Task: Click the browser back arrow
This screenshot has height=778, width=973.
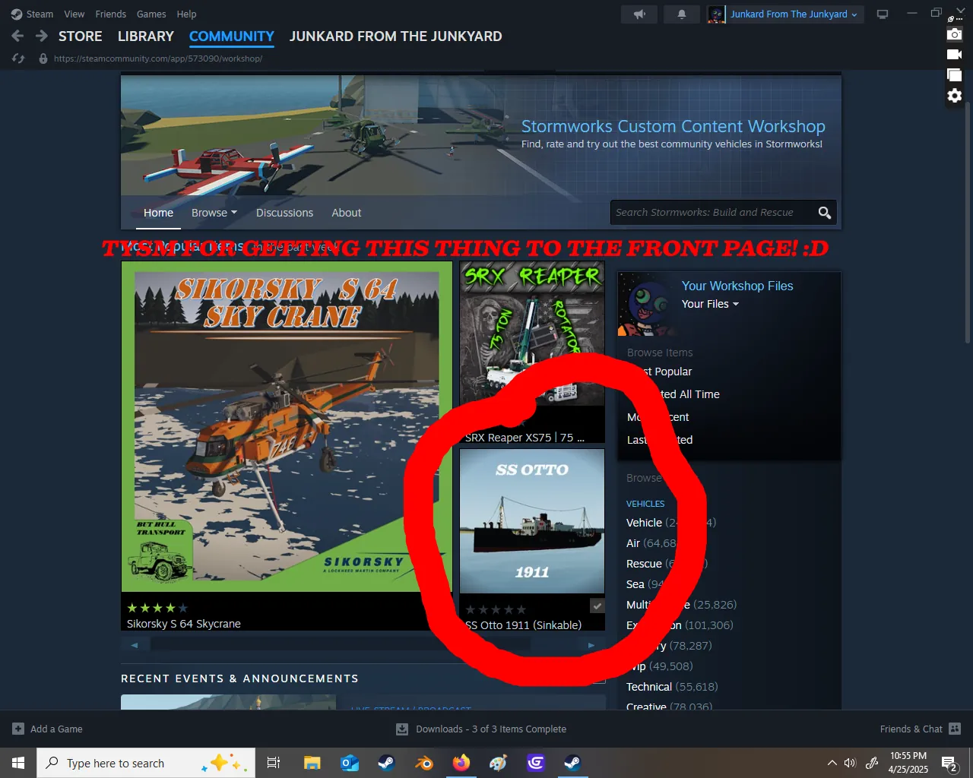Action: pos(17,36)
